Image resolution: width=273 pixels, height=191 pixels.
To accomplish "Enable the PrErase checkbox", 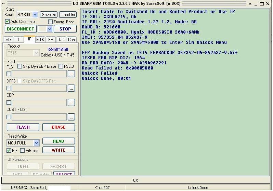I will 23,151.
